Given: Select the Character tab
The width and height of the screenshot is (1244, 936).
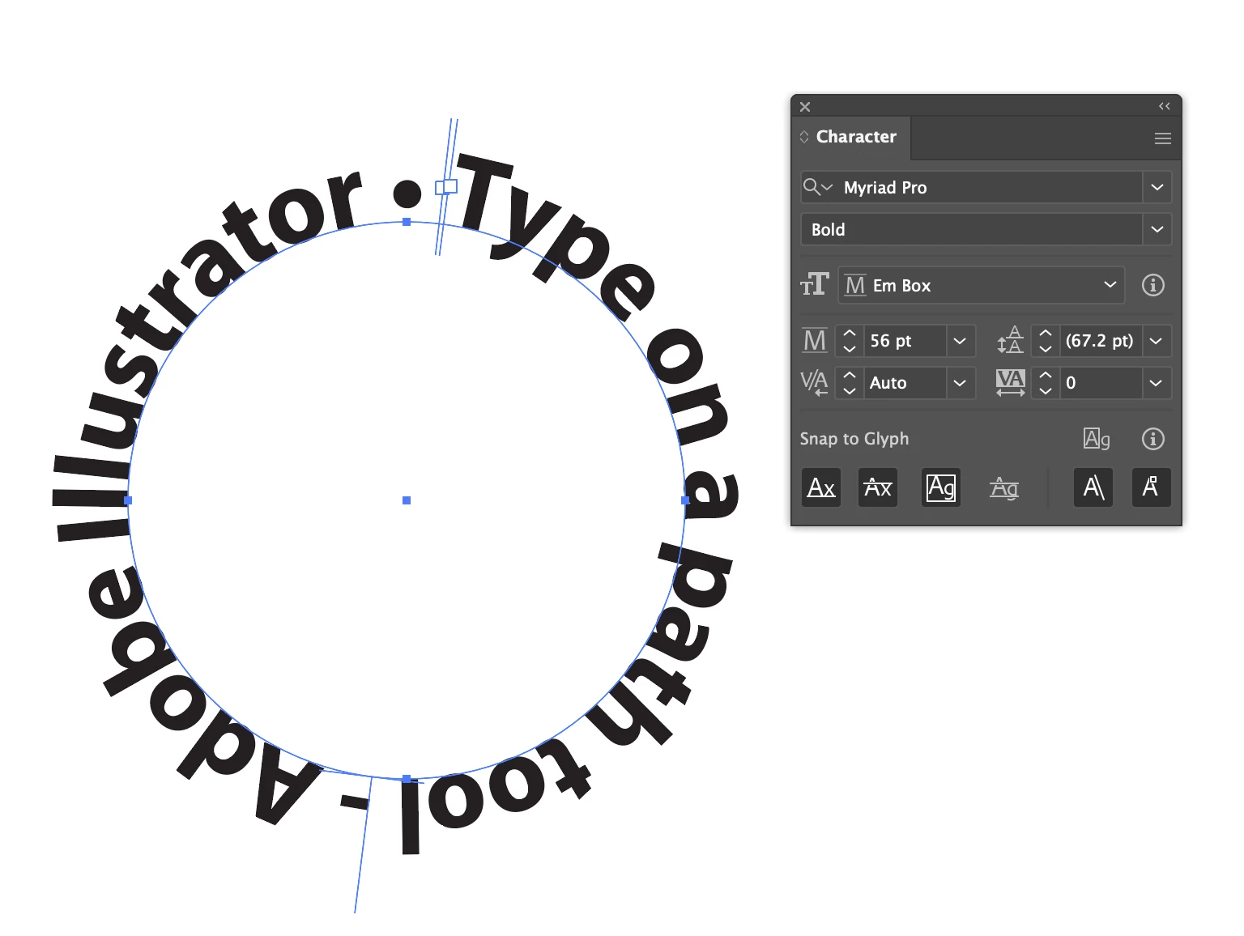Looking at the screenshot, I should click(x=856, y=137).
